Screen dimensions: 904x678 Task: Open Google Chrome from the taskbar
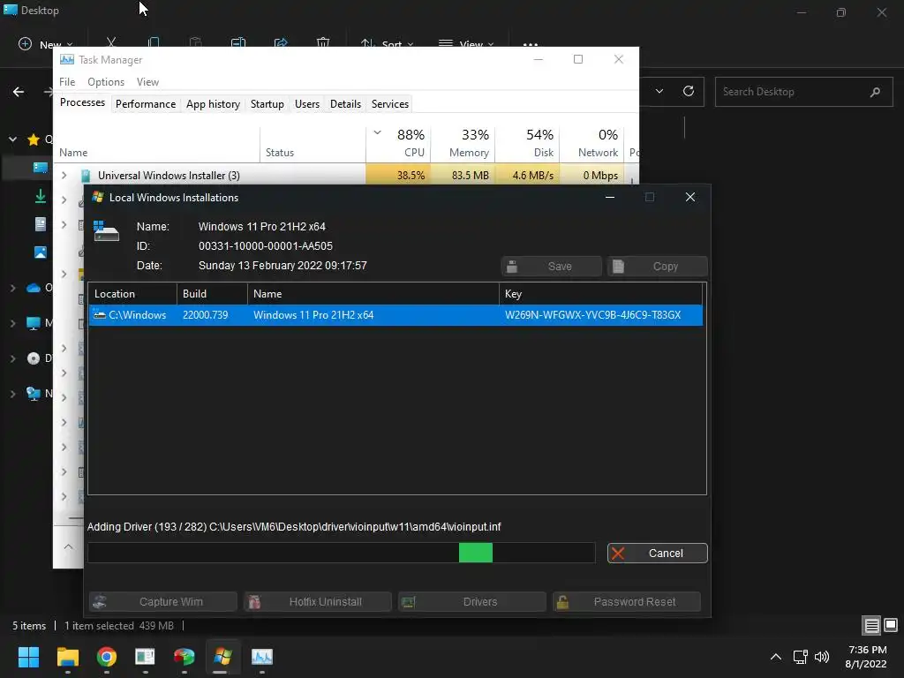pyautogui.click(x=106, y=657)
